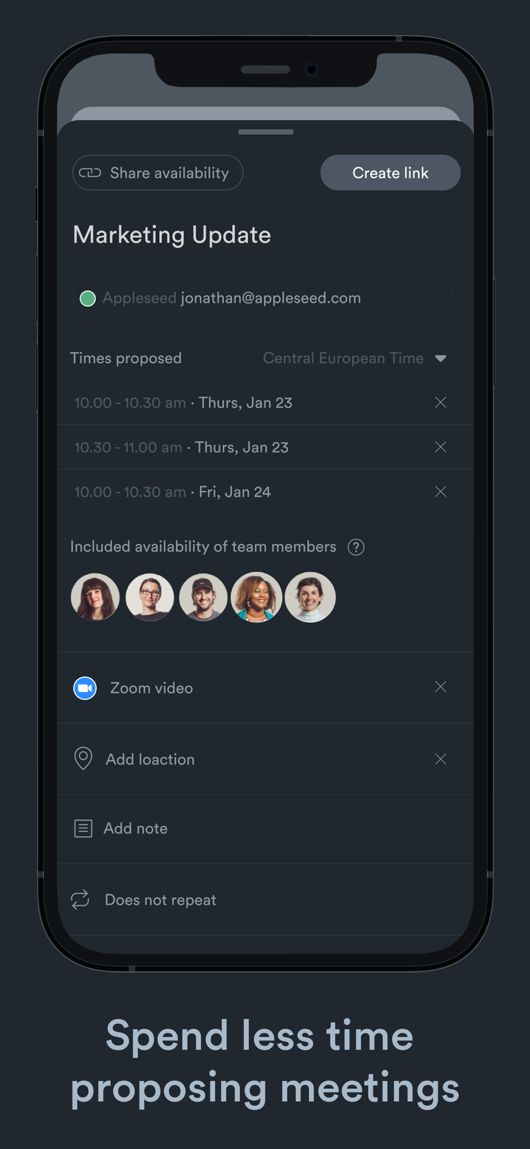This screenshot has width=530, height=1149.
Task: Remove the 10.30 - 11.00 am Thurs slot
Action: (x=441, y=447)
